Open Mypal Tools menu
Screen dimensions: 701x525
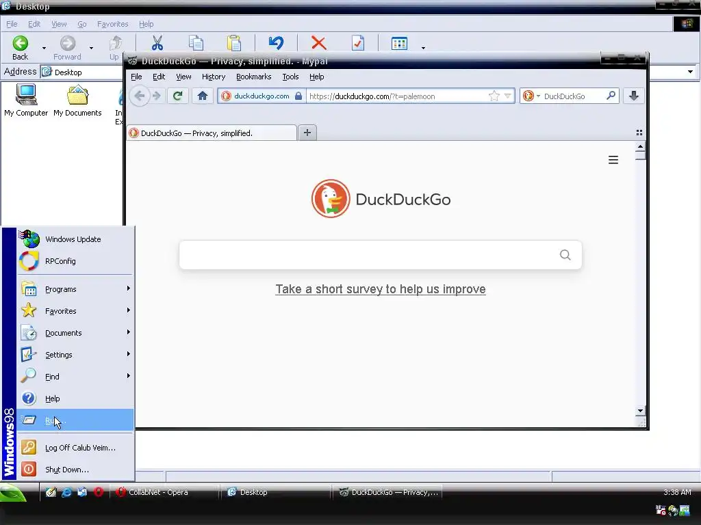tap(290, 77)
